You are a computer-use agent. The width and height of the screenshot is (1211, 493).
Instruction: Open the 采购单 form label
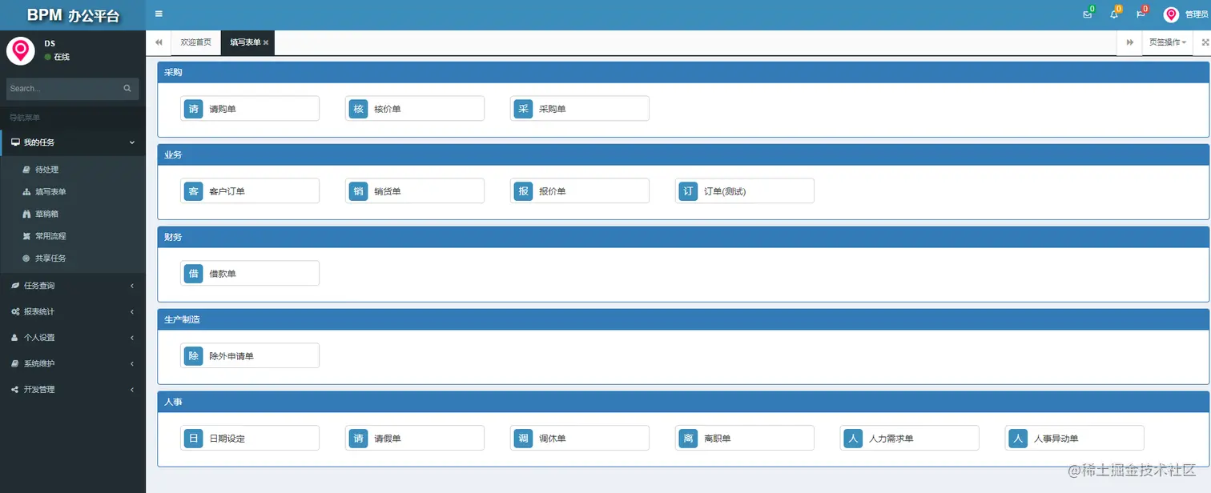[x=553, y=109]
